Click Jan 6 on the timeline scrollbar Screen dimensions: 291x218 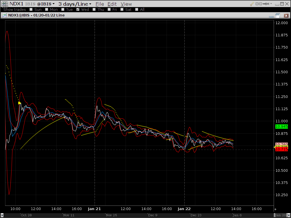(237, 215)
